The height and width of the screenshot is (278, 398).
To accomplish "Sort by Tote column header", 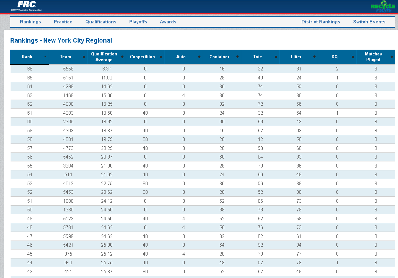I will click(260, 57).
